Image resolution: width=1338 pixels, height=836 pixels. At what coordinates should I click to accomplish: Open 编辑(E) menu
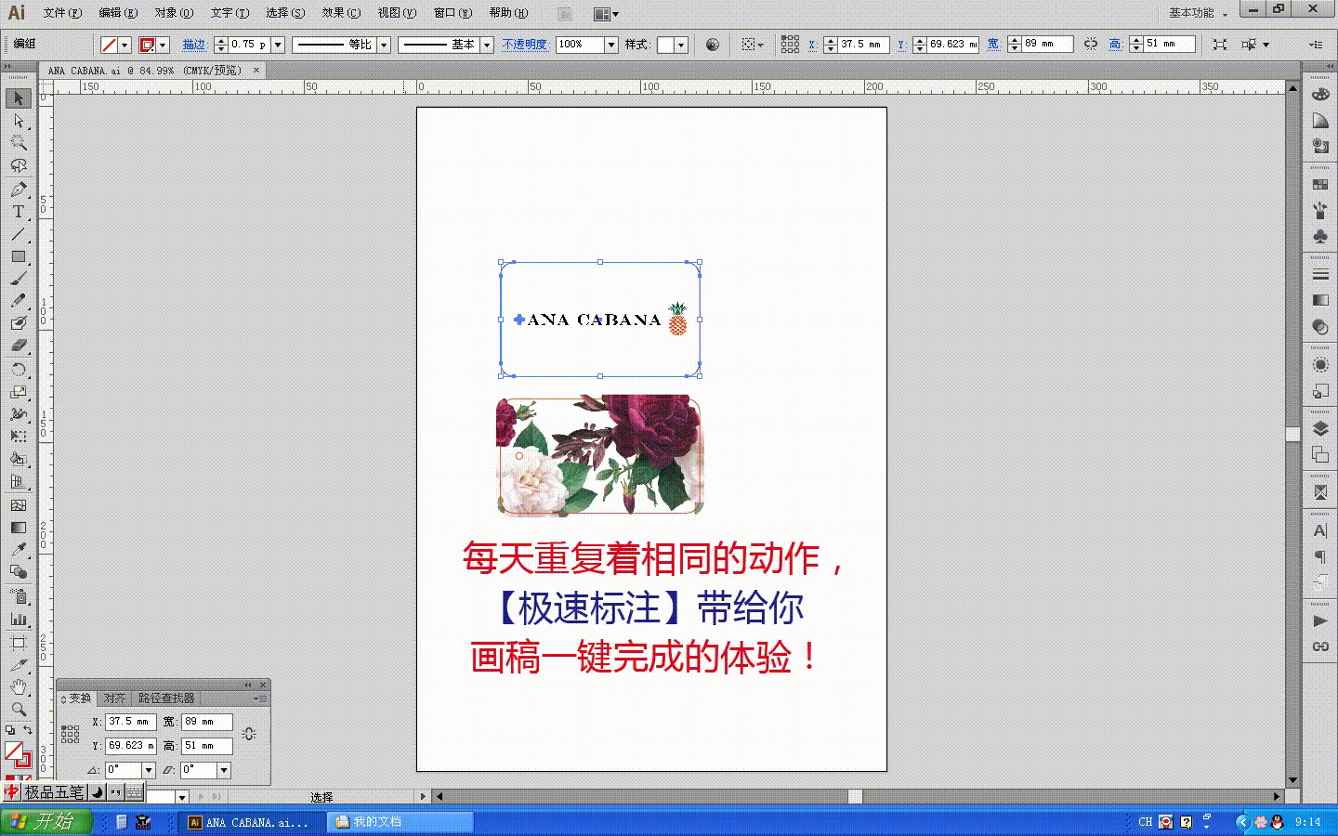pos(118,13)
